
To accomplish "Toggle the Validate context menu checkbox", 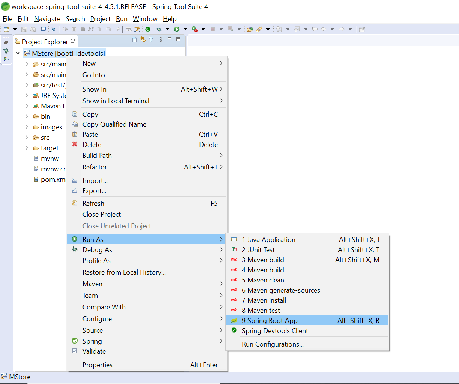I will coord(75,351).
